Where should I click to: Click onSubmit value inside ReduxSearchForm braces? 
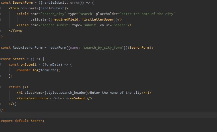(78, 98)
